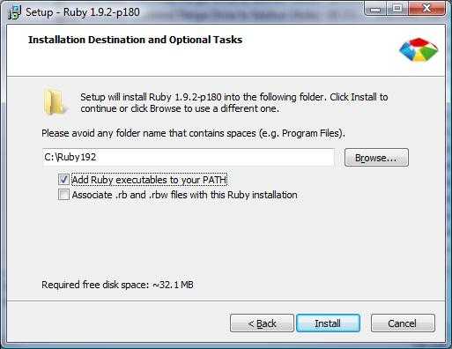Go to previous step with Back button
This screenshot has height=349, width=452.
coord(262,323)
